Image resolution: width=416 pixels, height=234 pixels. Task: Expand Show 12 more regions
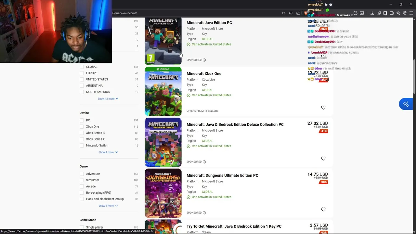(108, 99)
